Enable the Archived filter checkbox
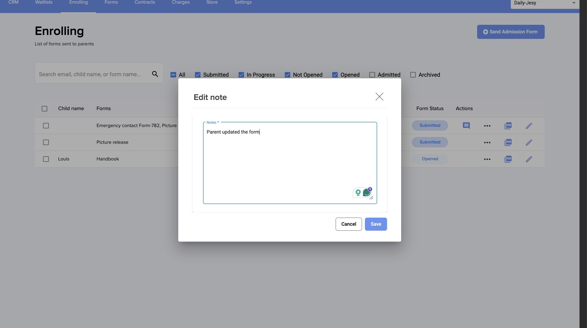Screen dimensions: 587x328 pos(413,75)
